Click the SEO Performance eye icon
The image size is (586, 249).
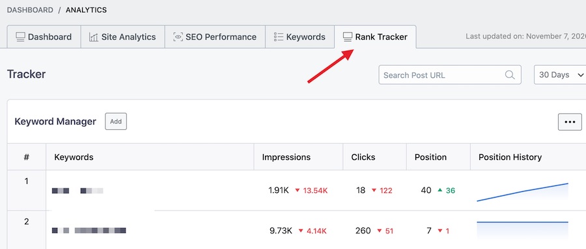click(178, 37)
